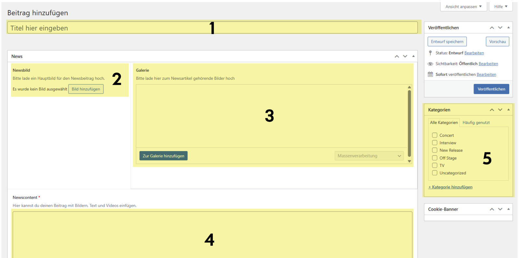Image resolution: width=519 pixels, height=258 pixels.
Task: Tick the Interview category checkbox
Action: (435, 143)
